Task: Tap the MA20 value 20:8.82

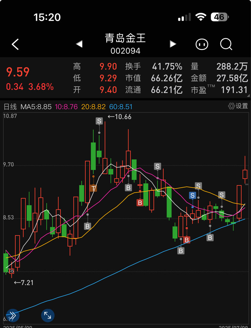Action: pos(93,107)
